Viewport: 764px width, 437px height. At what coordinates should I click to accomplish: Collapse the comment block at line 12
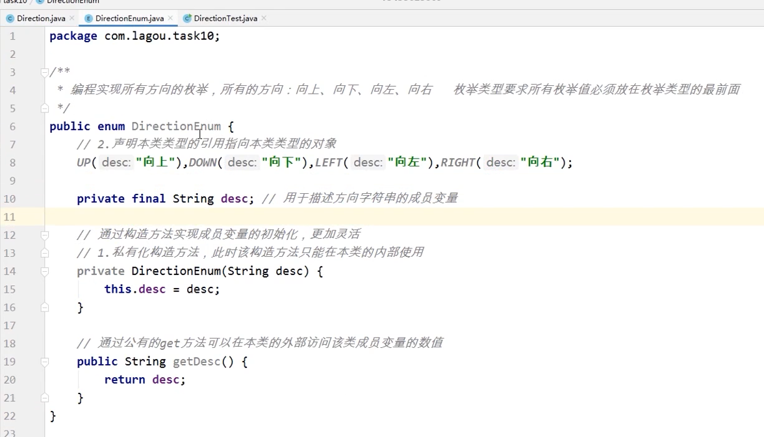[x=44, y=235]
